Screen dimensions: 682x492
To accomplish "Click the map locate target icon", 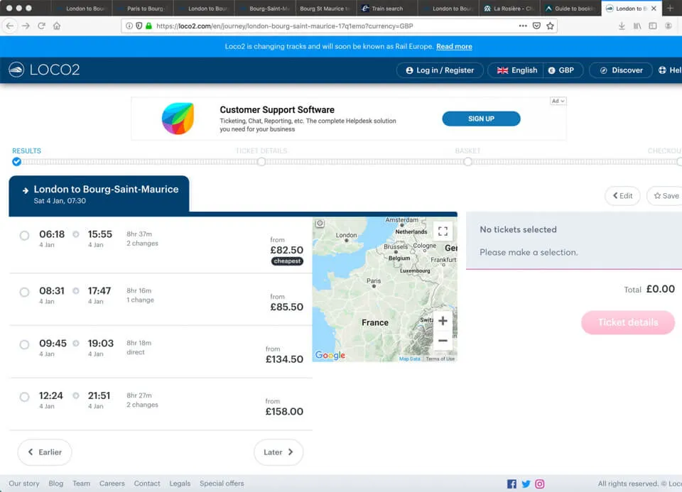I will [x=320, y=224].
